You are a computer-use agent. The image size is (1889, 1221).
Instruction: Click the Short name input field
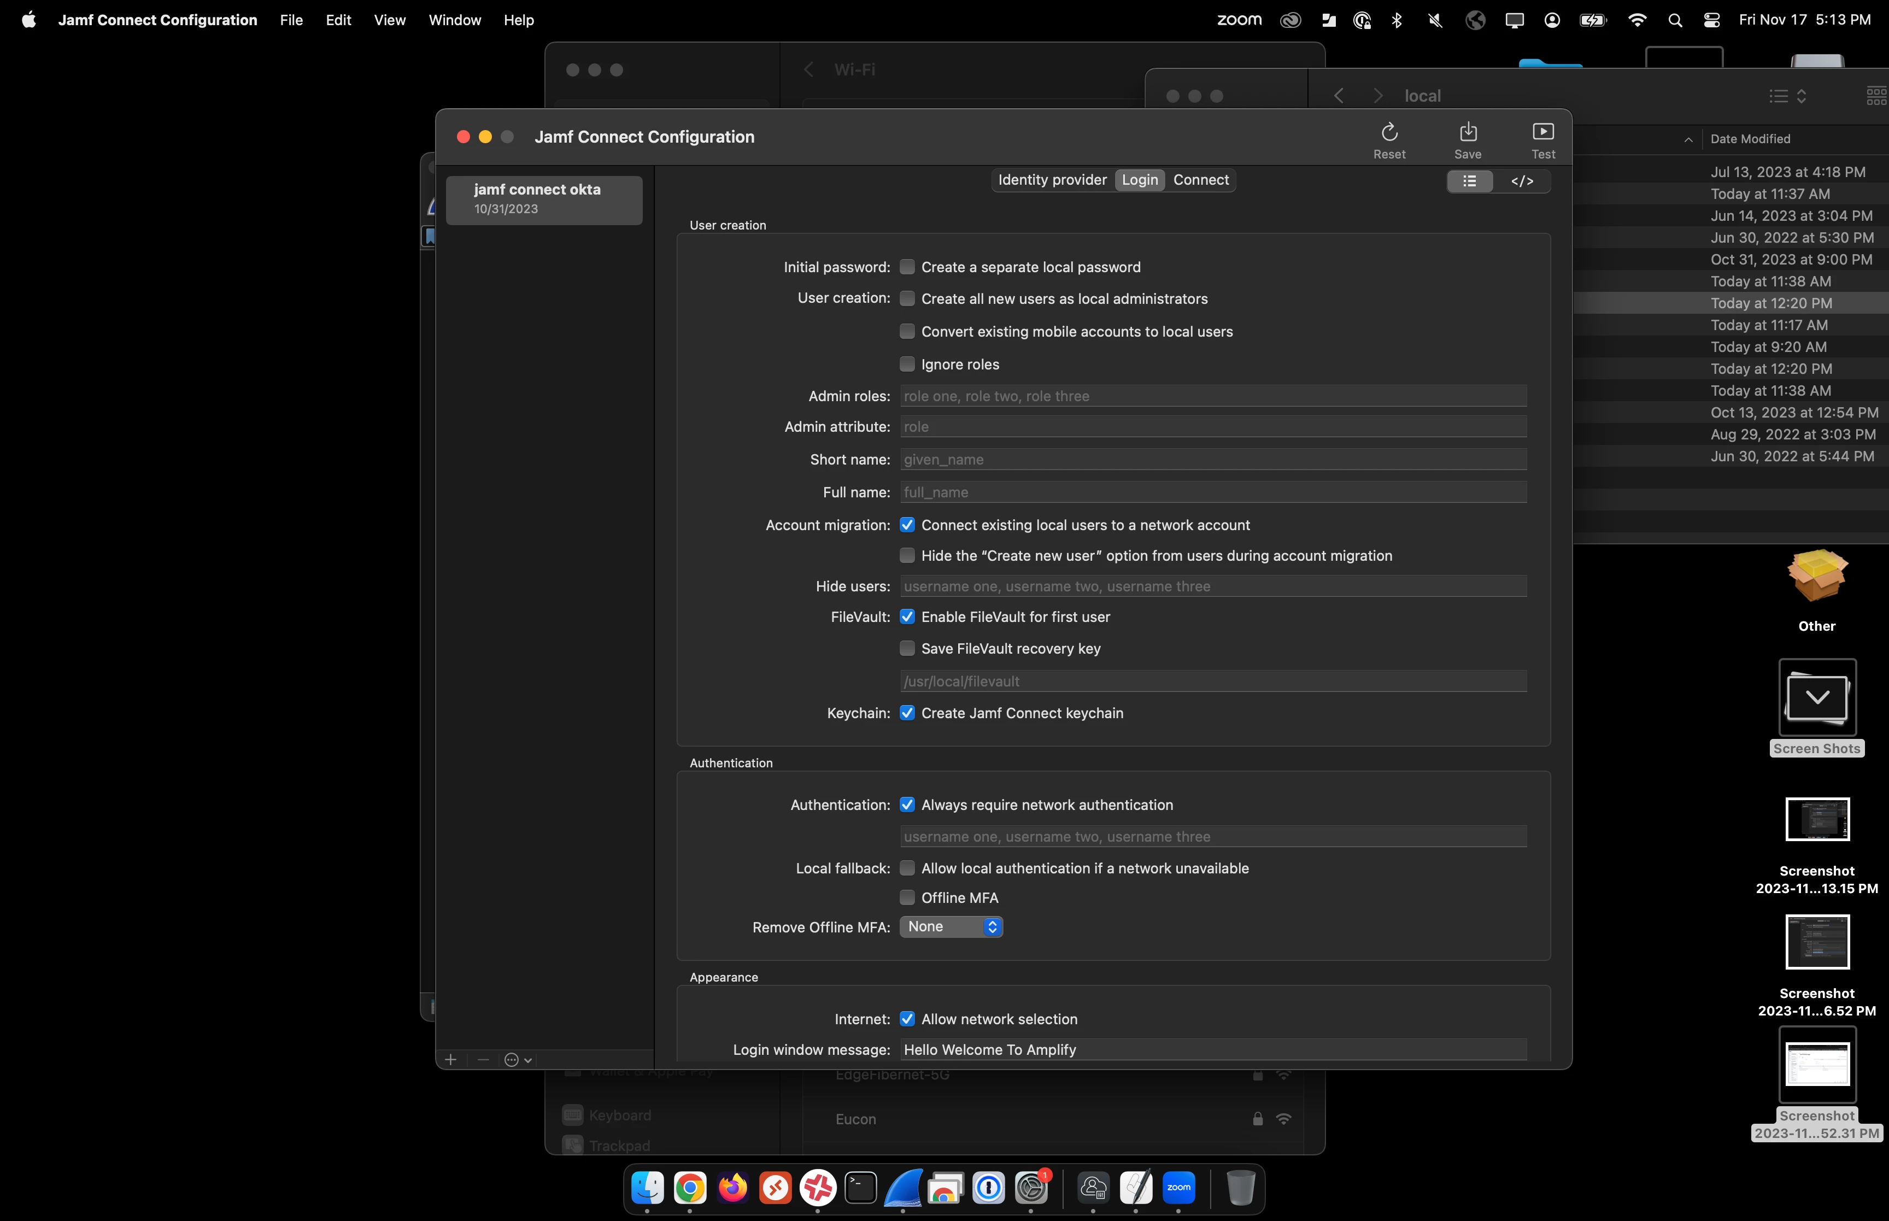(x=1213, y=459)
